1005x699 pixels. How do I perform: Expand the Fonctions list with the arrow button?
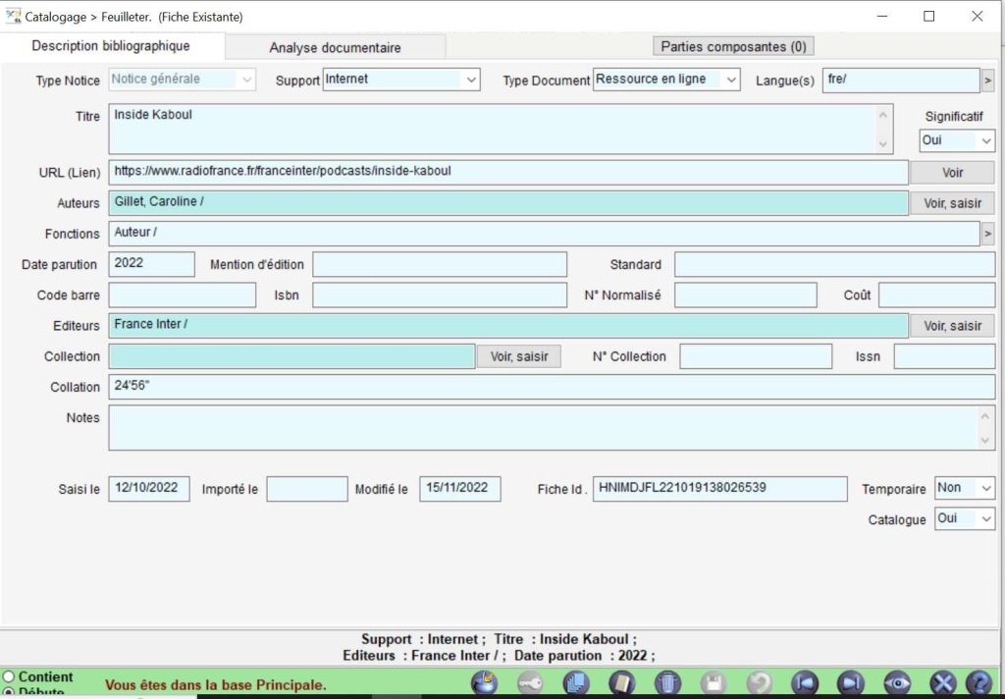pyautogui.click(x=987, y=234)
